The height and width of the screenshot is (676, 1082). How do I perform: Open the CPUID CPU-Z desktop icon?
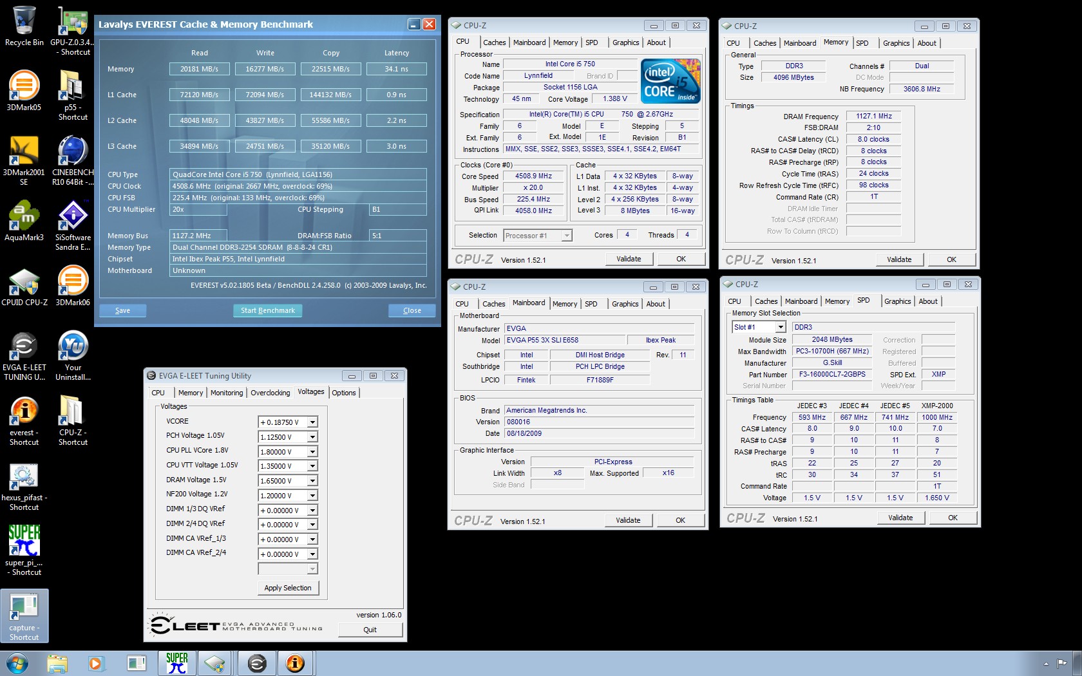24,286
